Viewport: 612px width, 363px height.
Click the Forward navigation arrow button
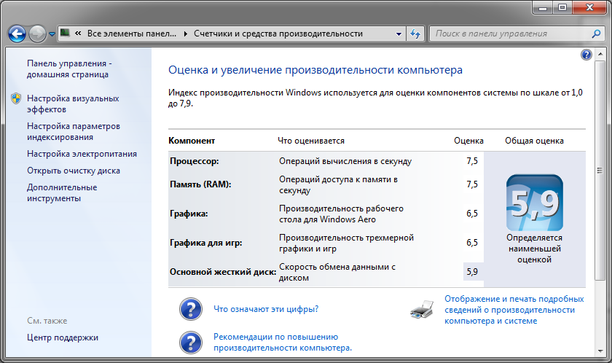point(38,34)
